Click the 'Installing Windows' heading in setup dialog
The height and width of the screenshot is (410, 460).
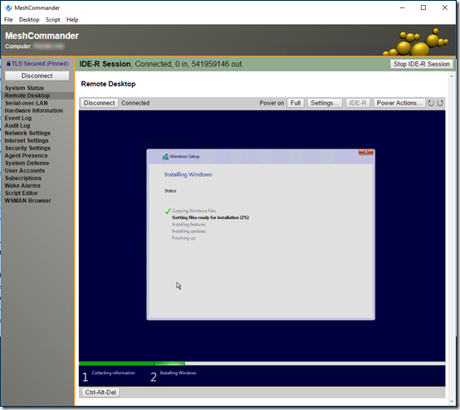click(188, 174)
